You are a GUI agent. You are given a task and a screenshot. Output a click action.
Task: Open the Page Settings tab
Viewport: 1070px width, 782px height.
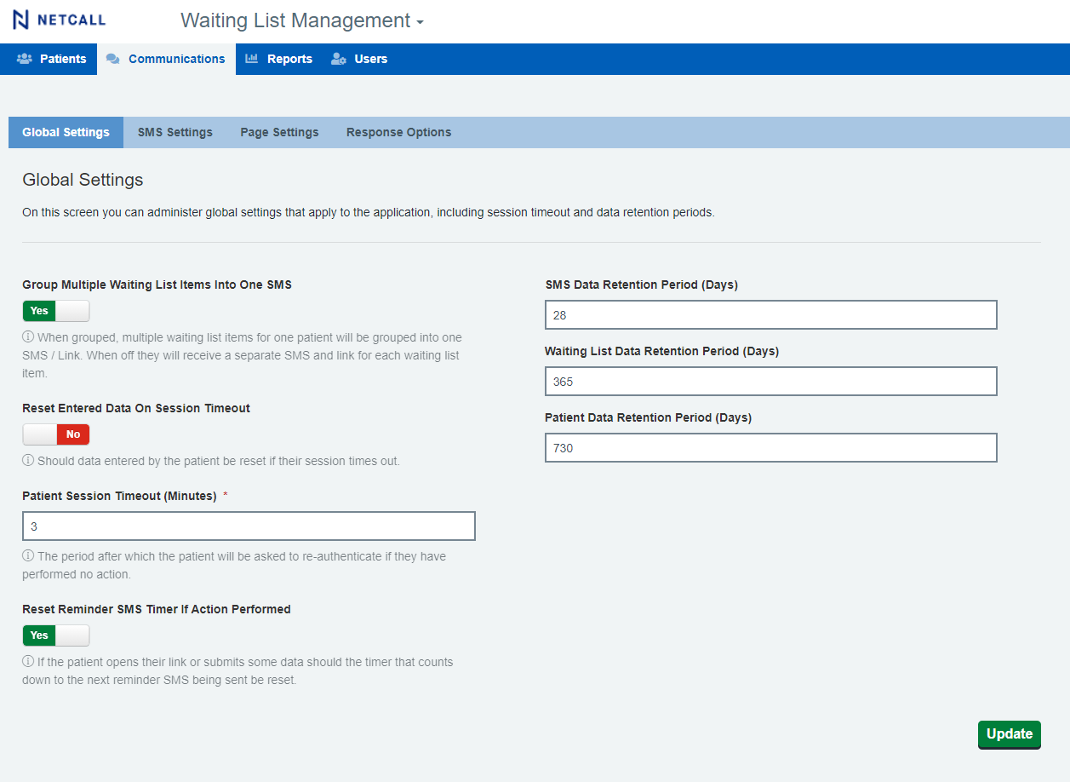(279, 133)
